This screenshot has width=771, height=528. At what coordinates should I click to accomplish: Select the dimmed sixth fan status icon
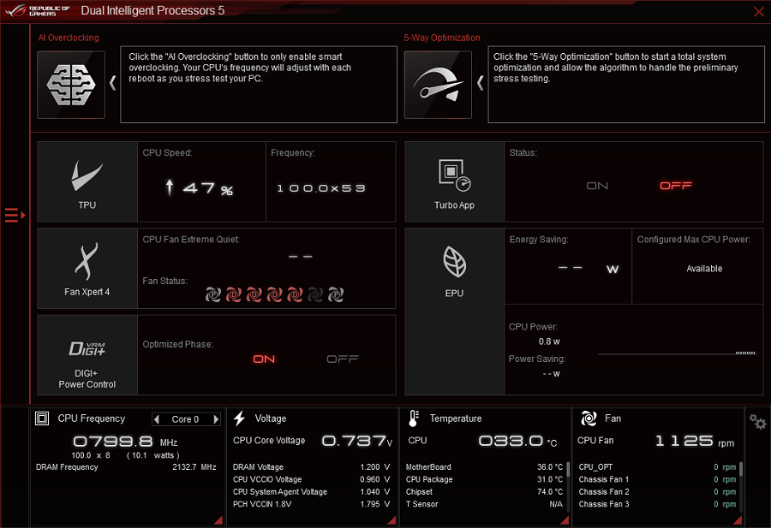pyautogui.click(x=315, y=294)
